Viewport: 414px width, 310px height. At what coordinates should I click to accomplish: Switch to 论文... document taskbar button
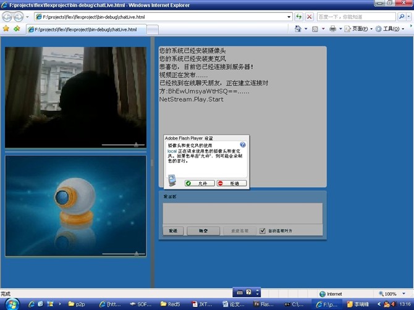click(x=234, y=304)
